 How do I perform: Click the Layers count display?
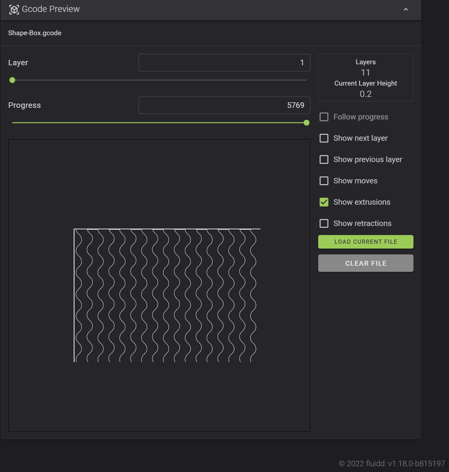(x=365, y=73)
